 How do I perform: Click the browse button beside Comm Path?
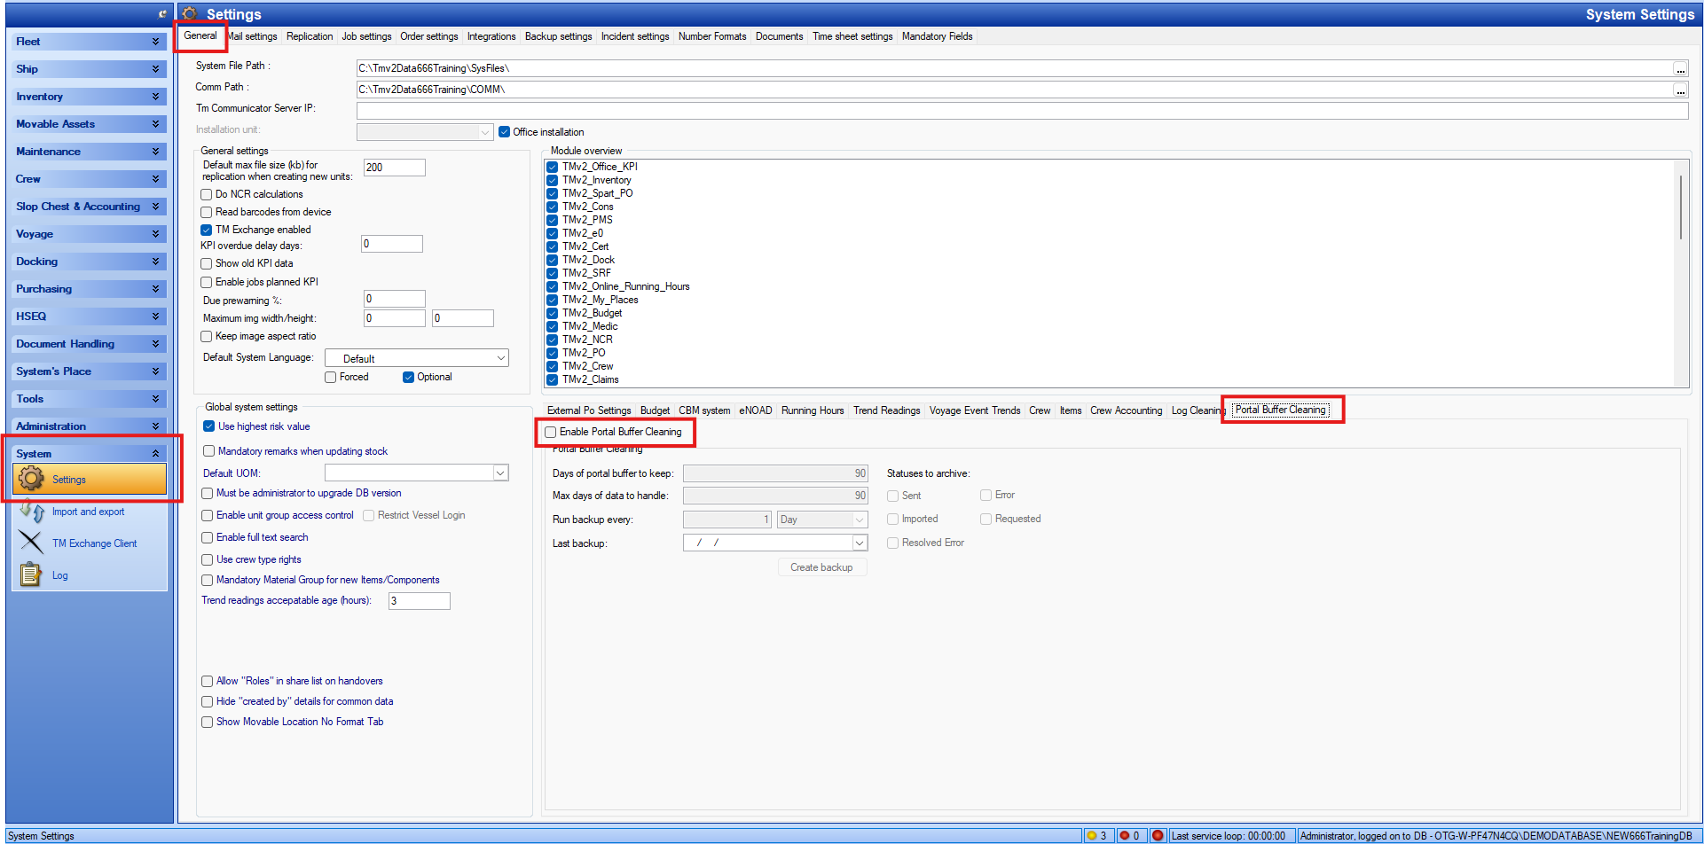point(1681,90)
